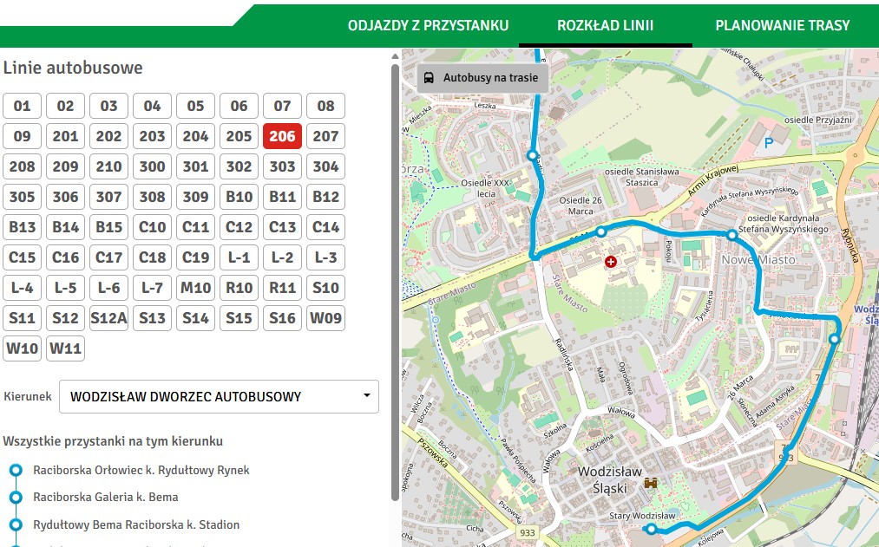
Task: Click the stop marker near Nowe Miasto
Action: pyautogui.click(x=732, y=235)
